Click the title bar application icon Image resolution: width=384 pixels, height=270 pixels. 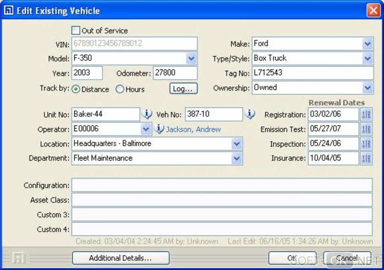click(9, 11)
